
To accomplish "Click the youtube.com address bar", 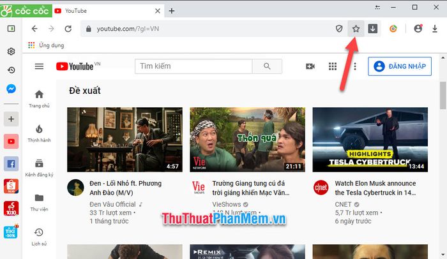I will [208, 29].
